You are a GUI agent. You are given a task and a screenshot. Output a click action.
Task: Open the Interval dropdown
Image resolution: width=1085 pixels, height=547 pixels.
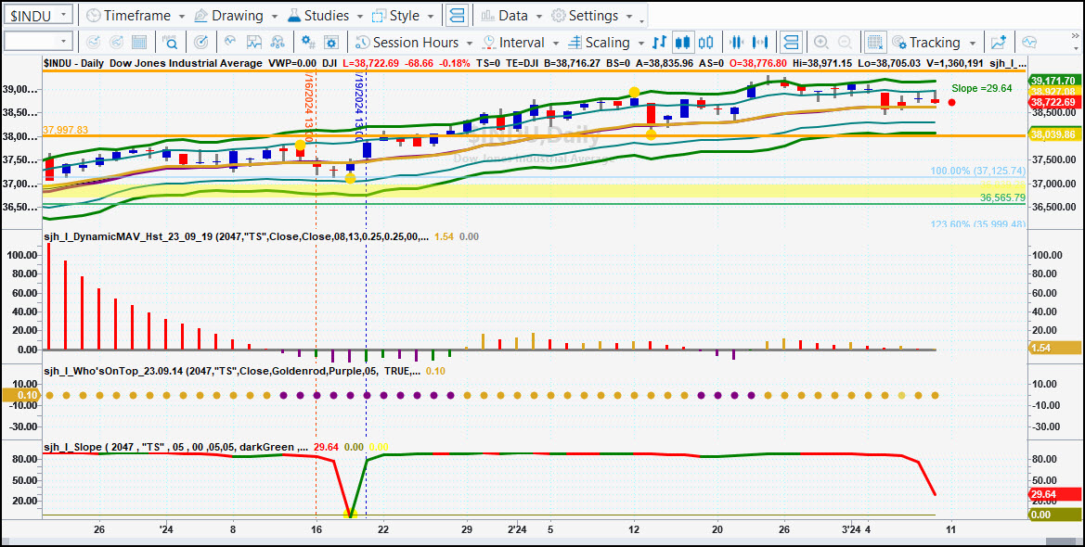(520, 42)
